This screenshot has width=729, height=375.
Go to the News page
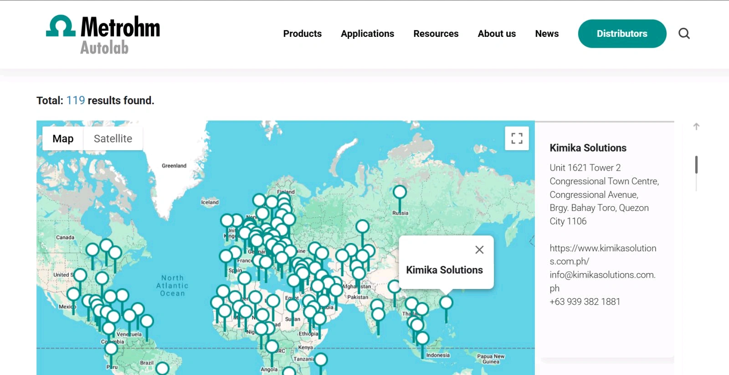547,34
